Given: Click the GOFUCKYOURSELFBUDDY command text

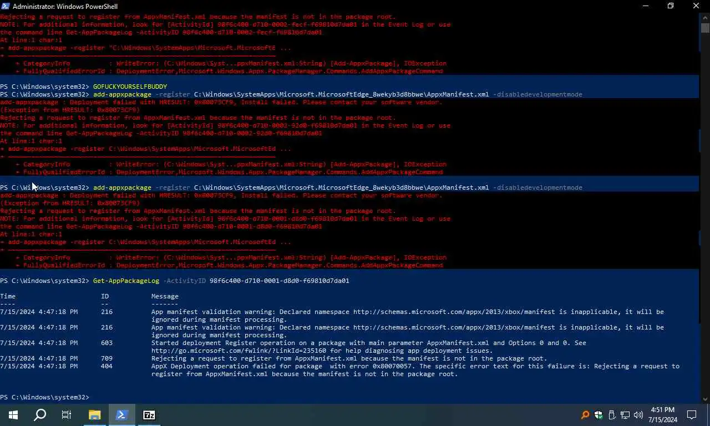Looking at the screenshot, I should 130,87.
